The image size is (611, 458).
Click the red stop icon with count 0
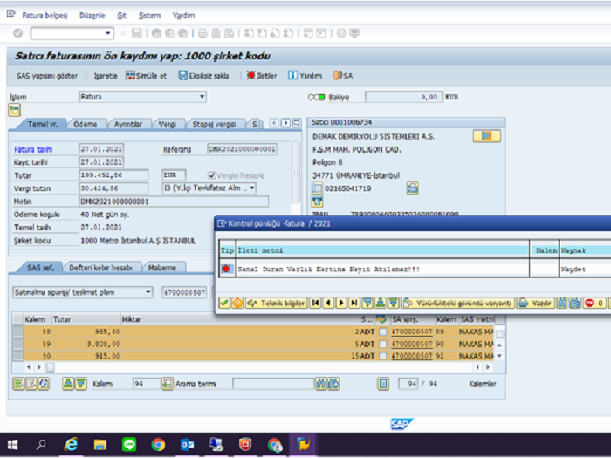click(594, 303)
